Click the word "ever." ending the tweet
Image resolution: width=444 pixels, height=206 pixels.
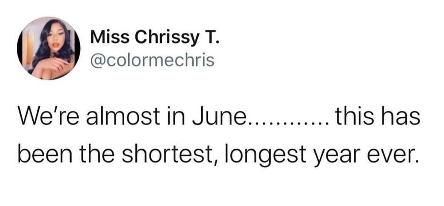point(387,155)
